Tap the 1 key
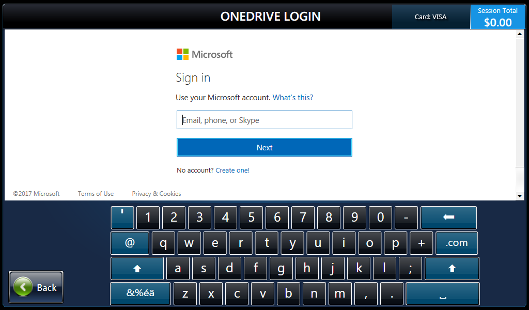The image size is (529, 310). (x=148, y=218)
